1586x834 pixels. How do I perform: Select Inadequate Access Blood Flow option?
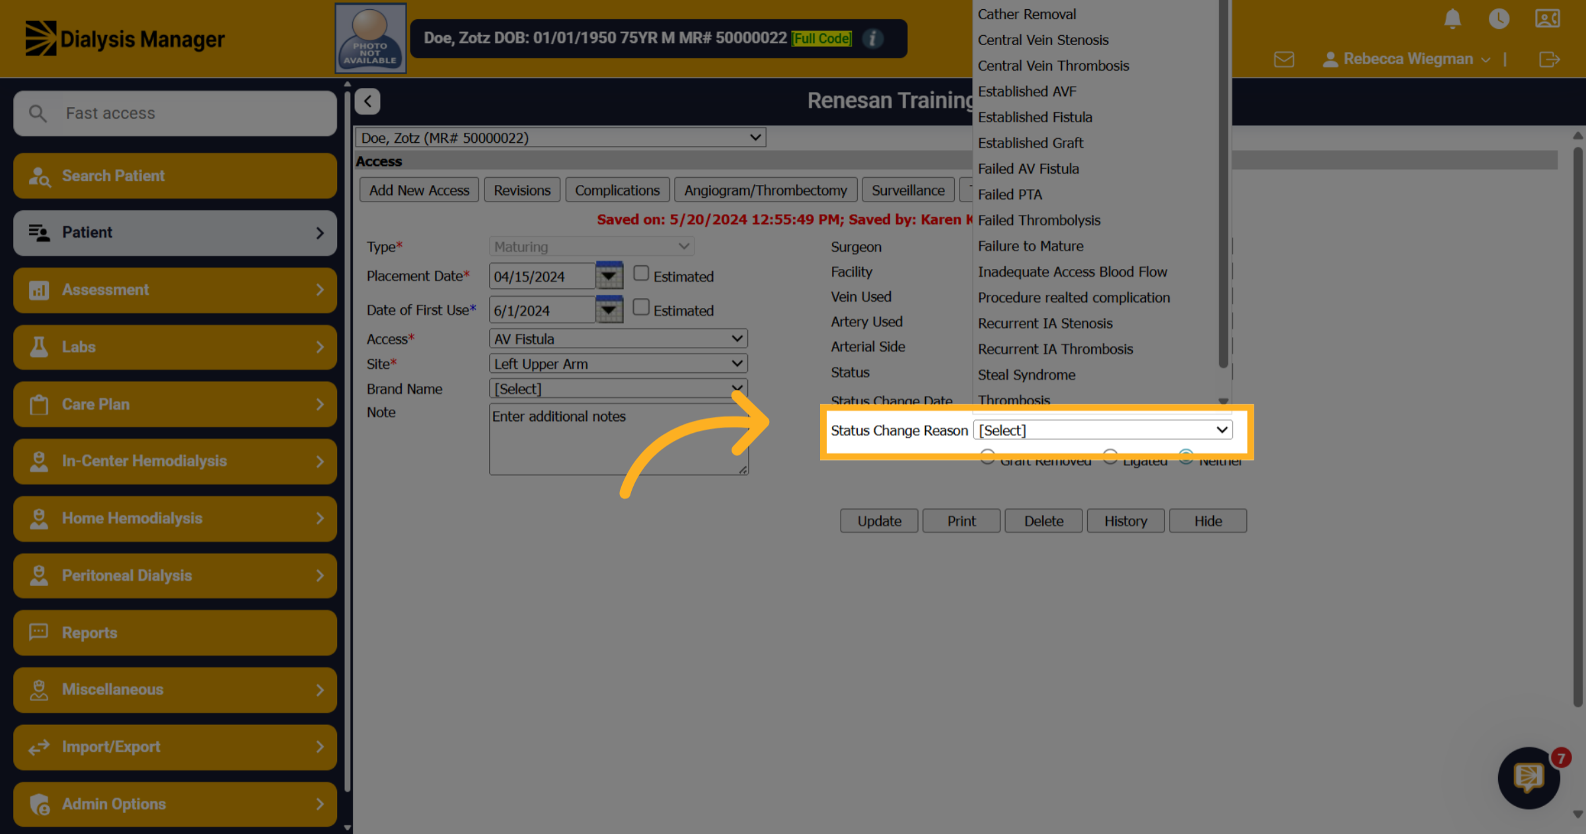pos(1072,272)
